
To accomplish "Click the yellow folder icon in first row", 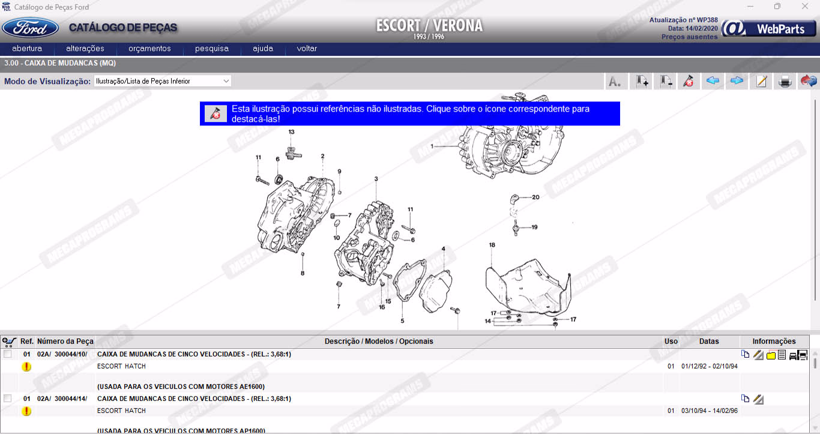I will pos(771,355).
